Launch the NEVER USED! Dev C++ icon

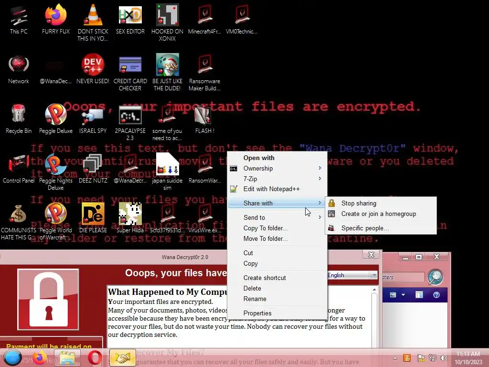pyautogui.click(x=93, y=69)
